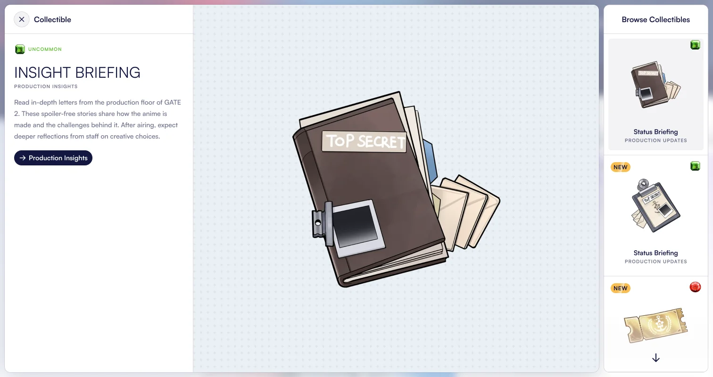The image size is (713, 377).
Task: Click the "INSIGHT BRIEFING" title
Action: 77,73
